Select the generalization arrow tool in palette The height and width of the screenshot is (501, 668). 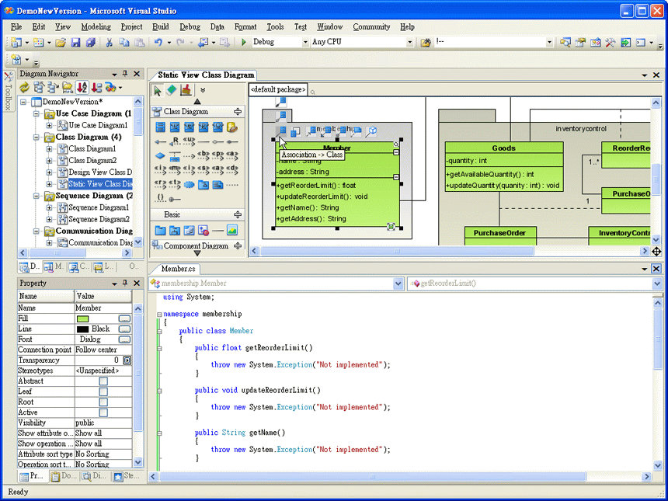(160, 141)
